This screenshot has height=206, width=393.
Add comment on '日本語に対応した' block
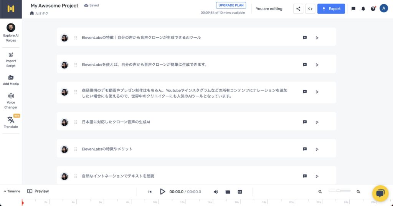pyautogui.click(x=305, y=122)
